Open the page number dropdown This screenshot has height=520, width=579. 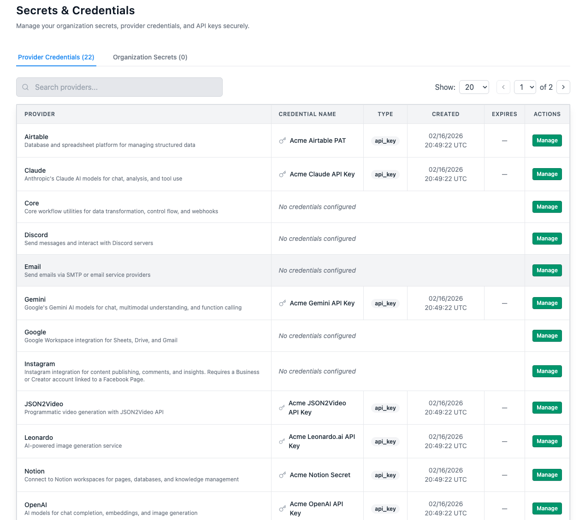point(525,87)
